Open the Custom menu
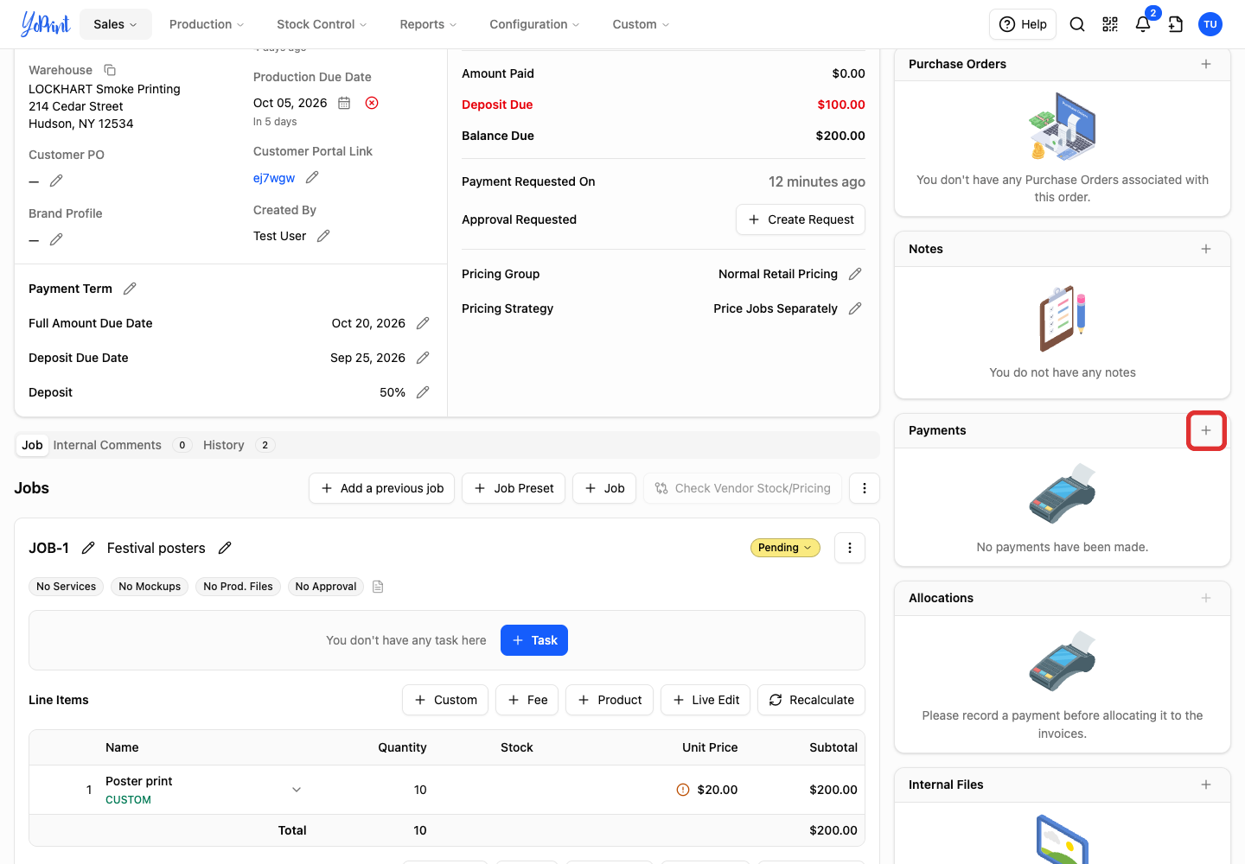Viewport: 1245px width, 864px height. tap(641, 24)
